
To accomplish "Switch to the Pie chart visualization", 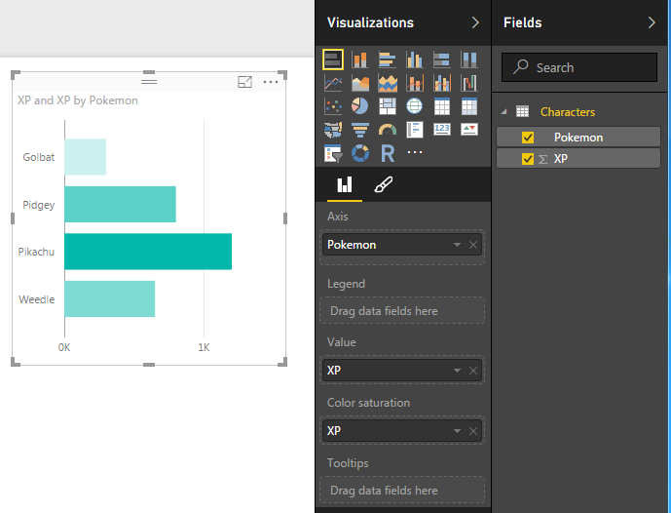I will (360, 106).
